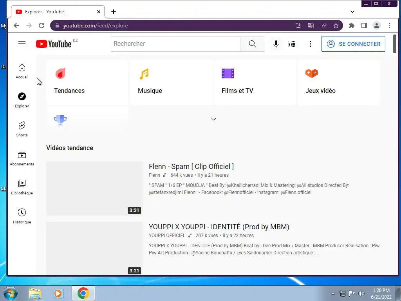Image resolution: width=401 pixels, height=301 pixels.
Task: Open Flenn - Spam [ Clip Officiel ] title
Action: [191, 166]
